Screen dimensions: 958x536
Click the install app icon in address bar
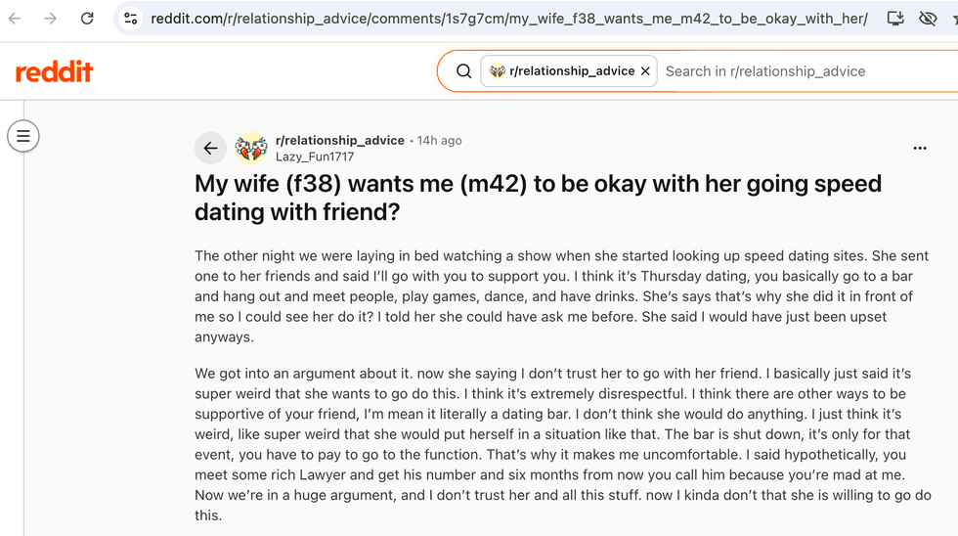click(895, 19)
